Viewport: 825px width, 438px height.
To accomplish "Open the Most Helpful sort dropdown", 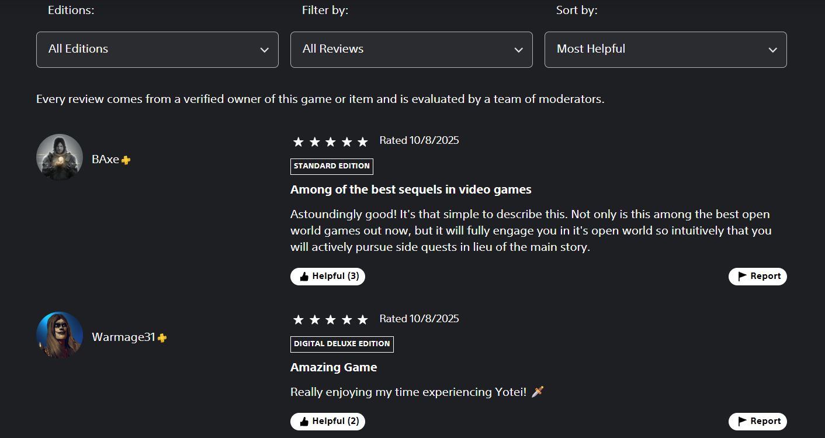I will [665, 50].
